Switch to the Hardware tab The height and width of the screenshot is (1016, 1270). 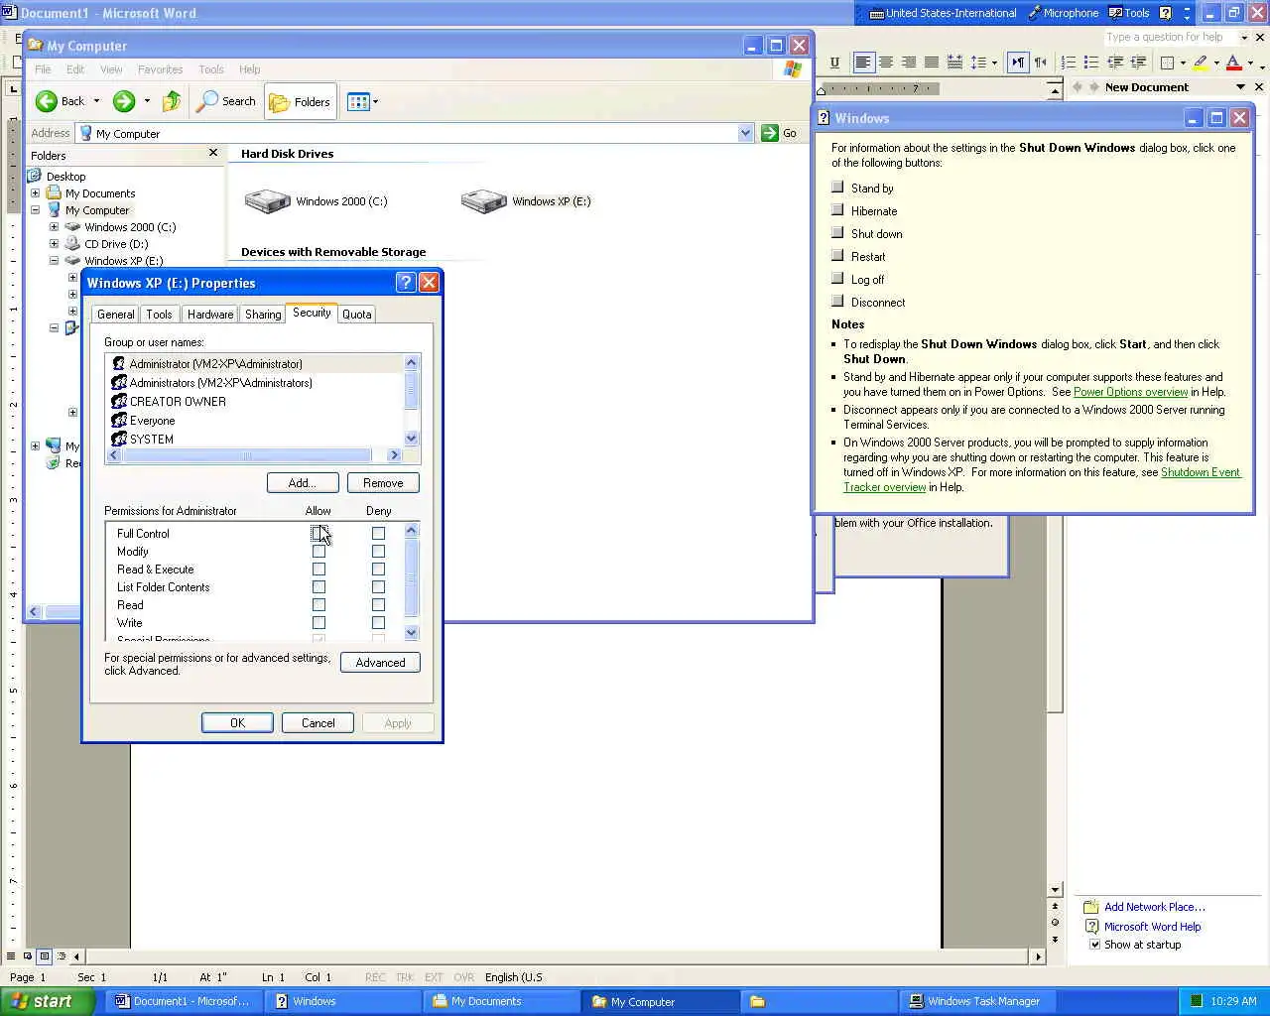[x=210, y=315]
